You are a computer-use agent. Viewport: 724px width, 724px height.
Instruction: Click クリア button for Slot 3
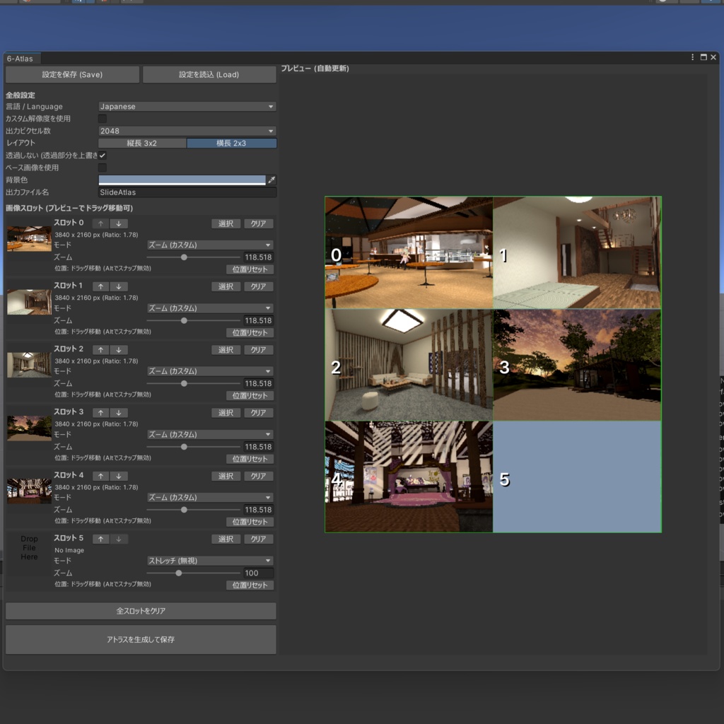259,413
